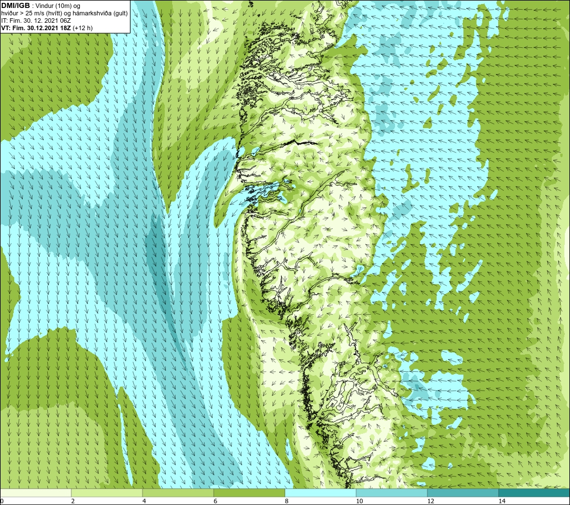The image size is (570, 505).
Task: Click the legend value '6'
Action: 215,501
